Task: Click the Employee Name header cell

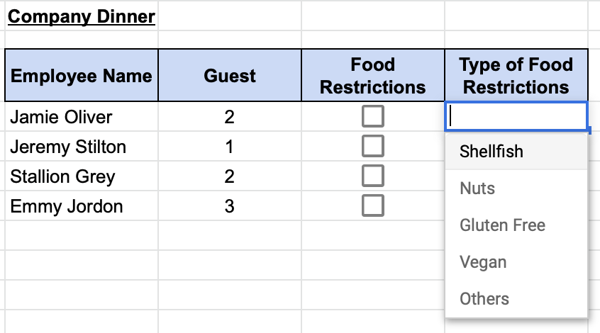Action: pyautogui.click(x=82, y=75)
